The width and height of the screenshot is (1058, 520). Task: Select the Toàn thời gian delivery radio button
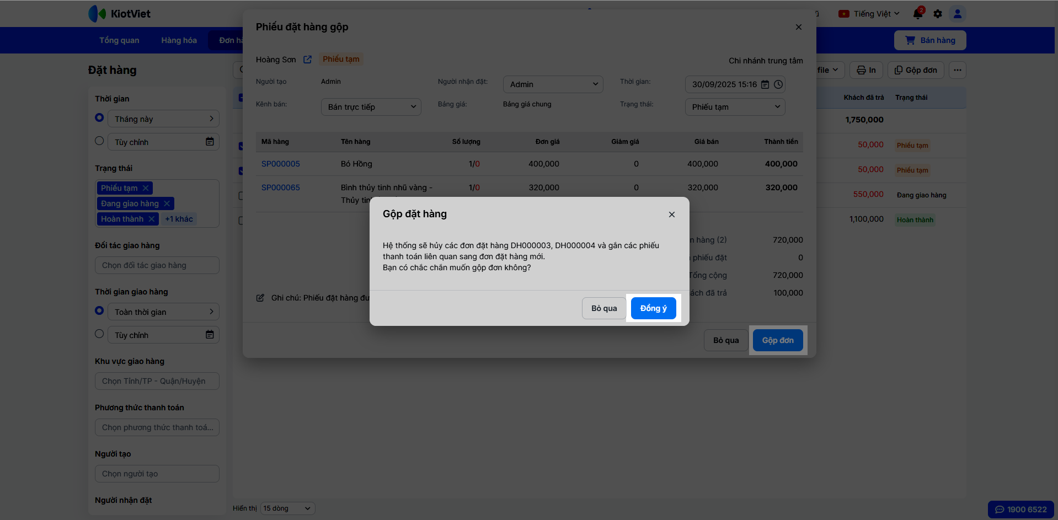[99, 311]
